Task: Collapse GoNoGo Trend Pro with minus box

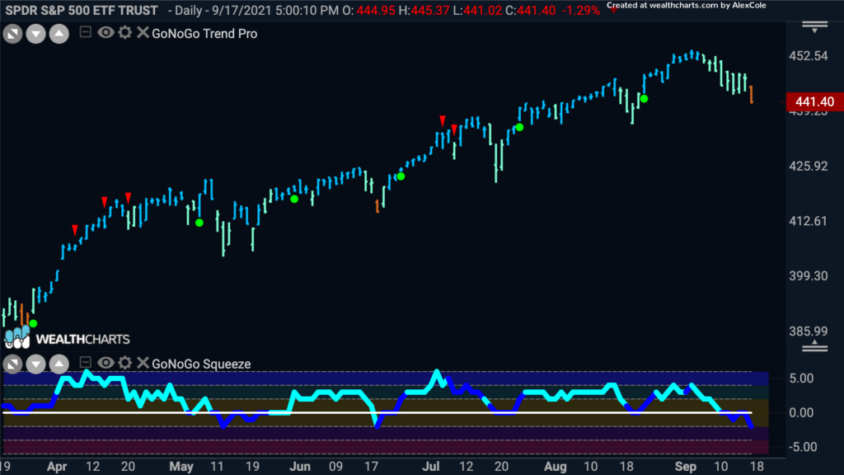Action: 85,32
